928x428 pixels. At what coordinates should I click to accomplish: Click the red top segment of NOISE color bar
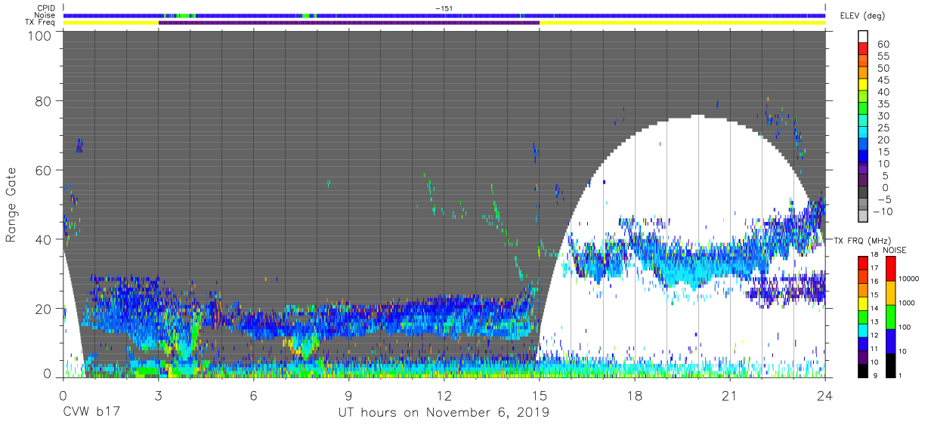pos(891,269)
